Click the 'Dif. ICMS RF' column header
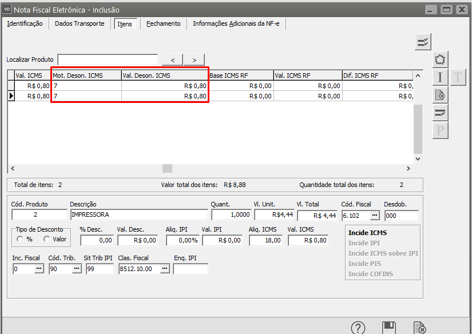The width and height of the screenshot is (472, 334). tap(378, 75)
